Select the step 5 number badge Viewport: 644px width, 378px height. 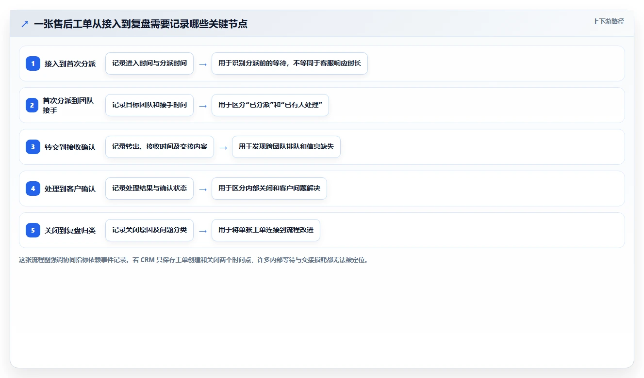(x=33, y=230)
